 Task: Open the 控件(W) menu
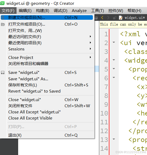pos(116,11)
